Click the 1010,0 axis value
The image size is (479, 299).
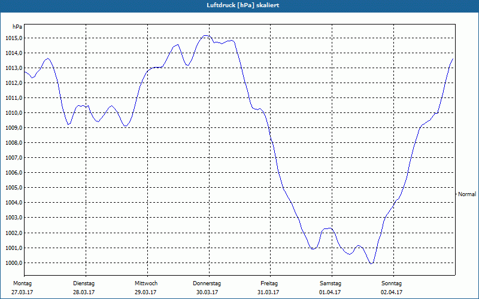coord(14,113)
